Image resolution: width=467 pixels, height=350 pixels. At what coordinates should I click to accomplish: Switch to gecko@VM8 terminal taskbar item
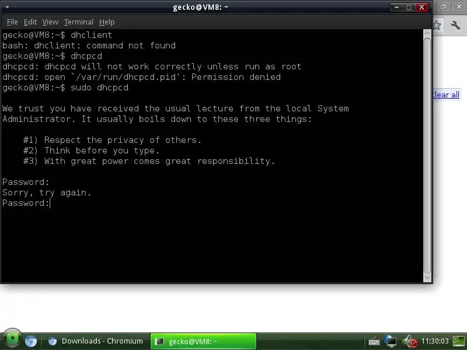(x=203, y=341)
